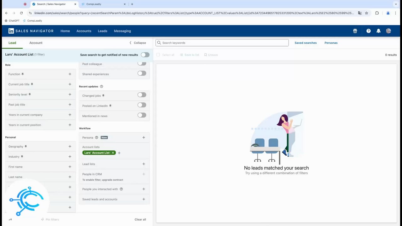Open ChatGPT bookmark
This screenshot has height=226, width=402.
click(x=12, y=21)
